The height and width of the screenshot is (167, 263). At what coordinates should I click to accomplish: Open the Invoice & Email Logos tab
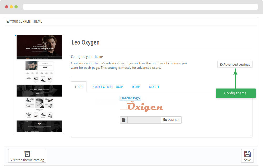pyautogui.click(x=107, y=87)
